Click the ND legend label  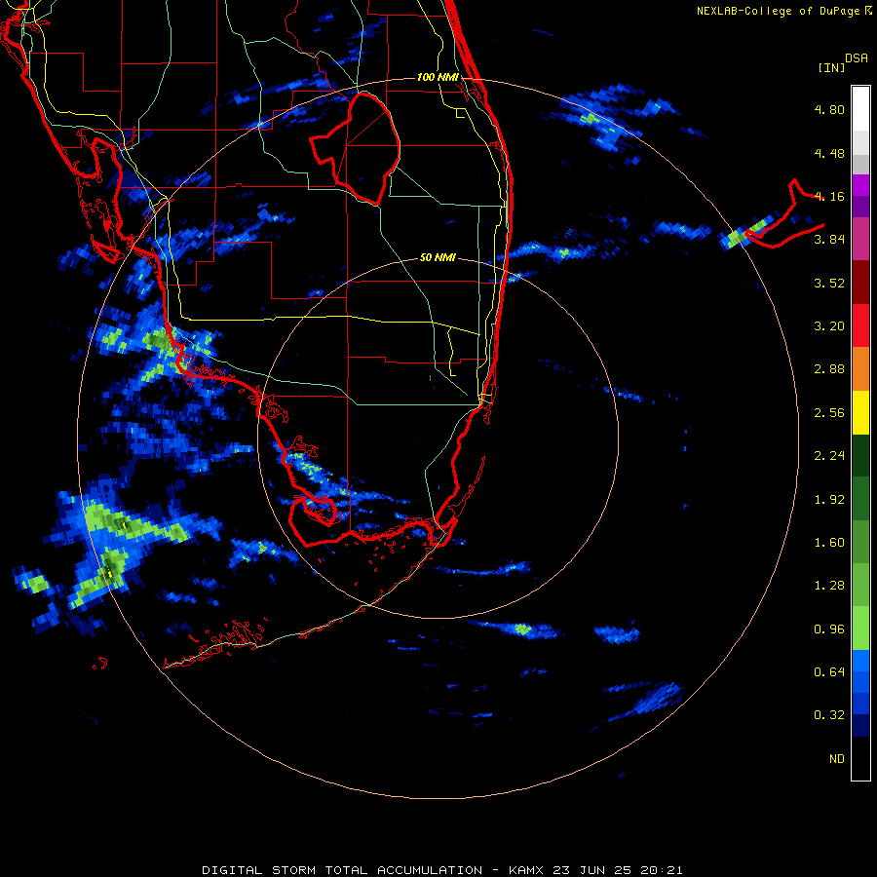click(837, 759)
